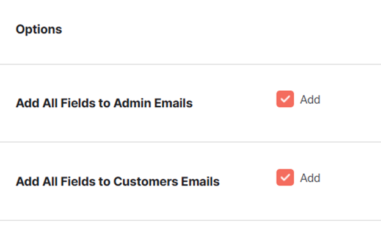Select the Add All Fields to Admin Emails title
Screen dimensions: 381x236
[x=104, y=103]
